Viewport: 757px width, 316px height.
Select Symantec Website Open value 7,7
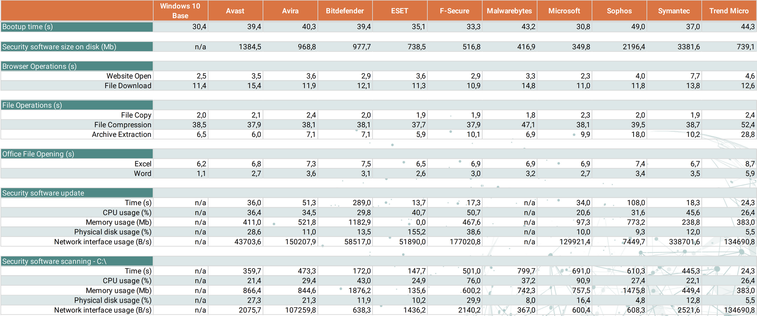pyautogui.click(x=695, y=76)
